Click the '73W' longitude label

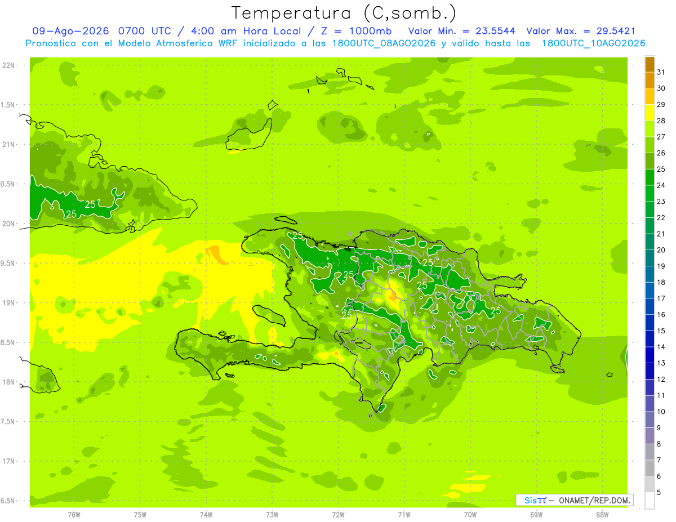[x=272, y=514]
